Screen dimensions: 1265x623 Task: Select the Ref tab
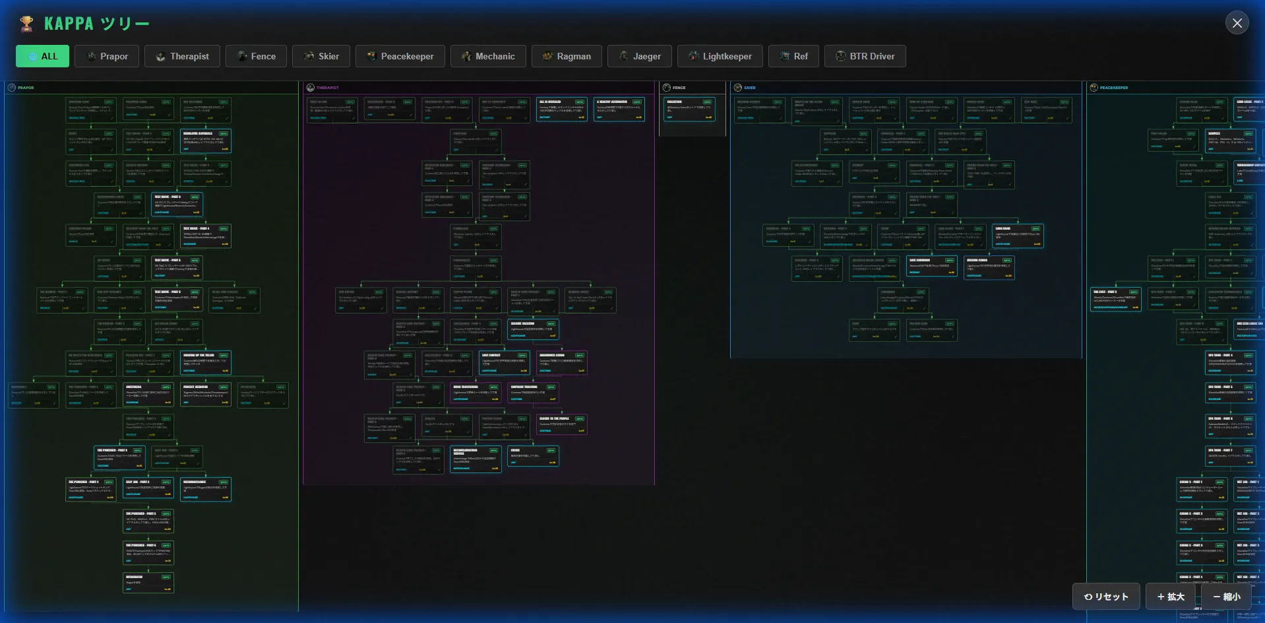(x=793, y=56)
